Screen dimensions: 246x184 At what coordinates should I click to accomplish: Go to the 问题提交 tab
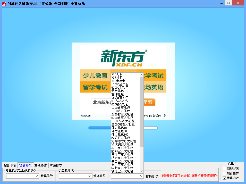pos(56,165)
